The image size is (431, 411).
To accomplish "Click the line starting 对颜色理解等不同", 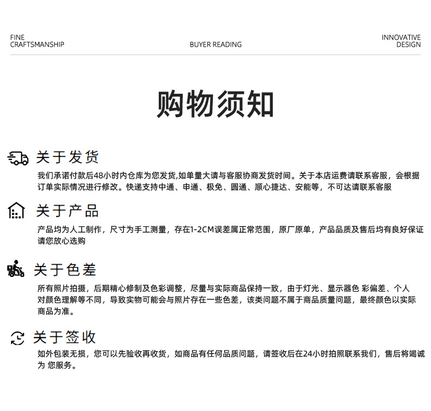I will tap(227, 300).
